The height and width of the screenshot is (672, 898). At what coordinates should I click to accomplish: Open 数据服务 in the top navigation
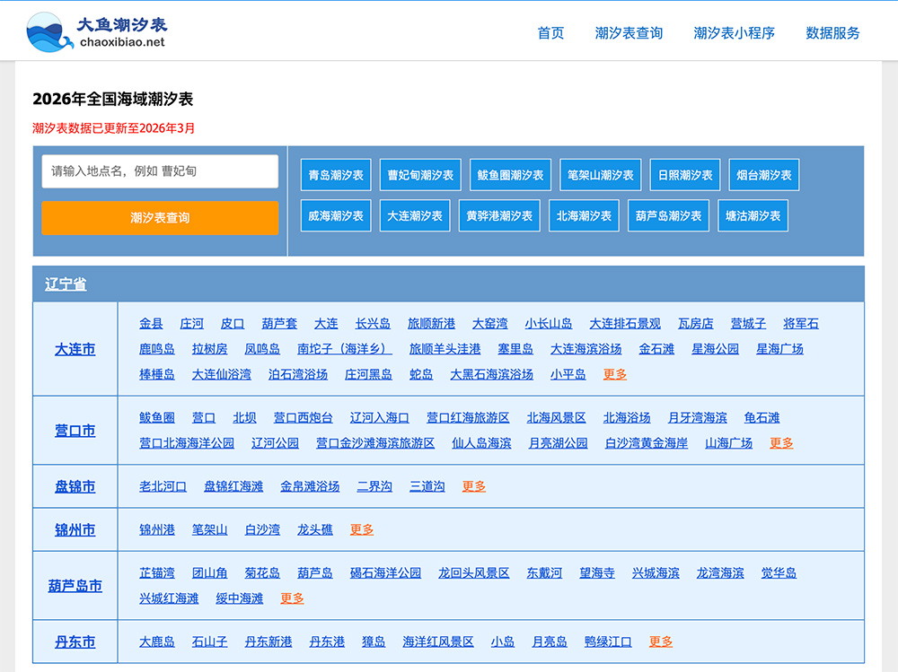(832, 33)
